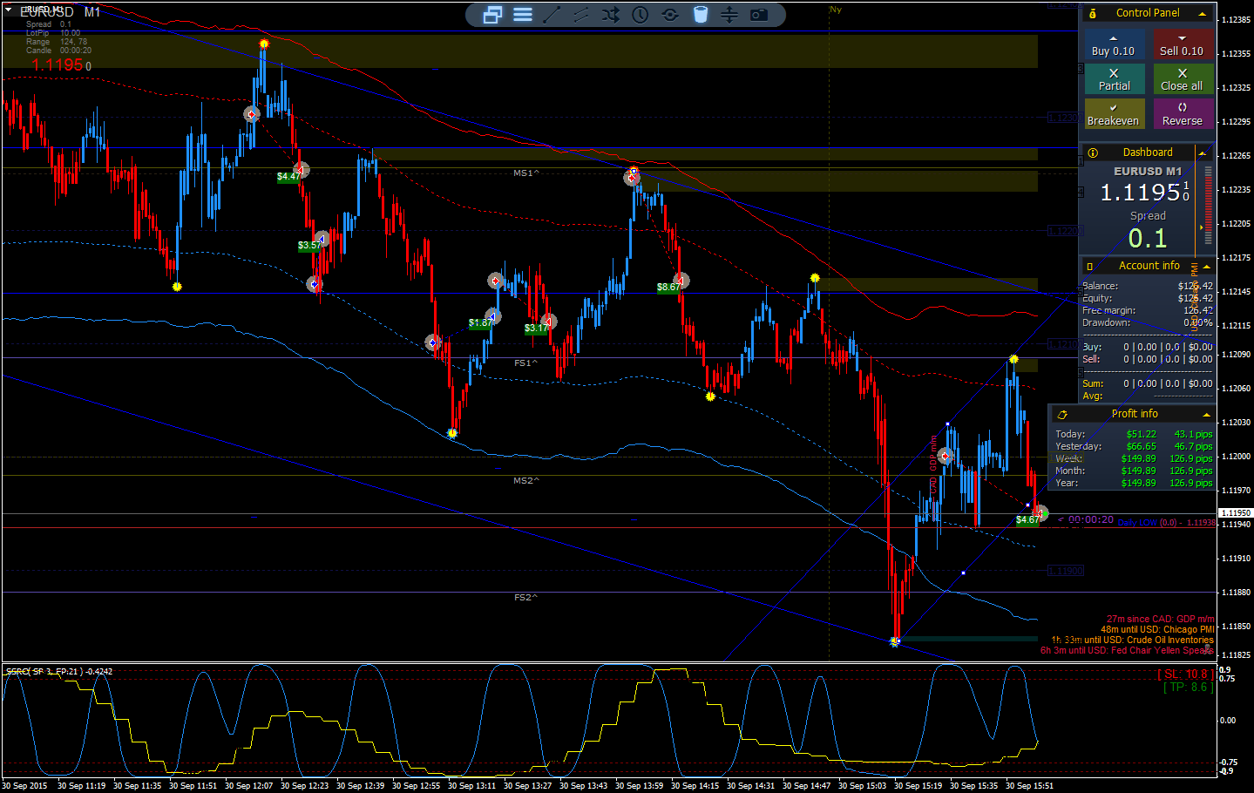
Task: Click the candle countdown timer 00:00:20
Action: (1090, 519)
